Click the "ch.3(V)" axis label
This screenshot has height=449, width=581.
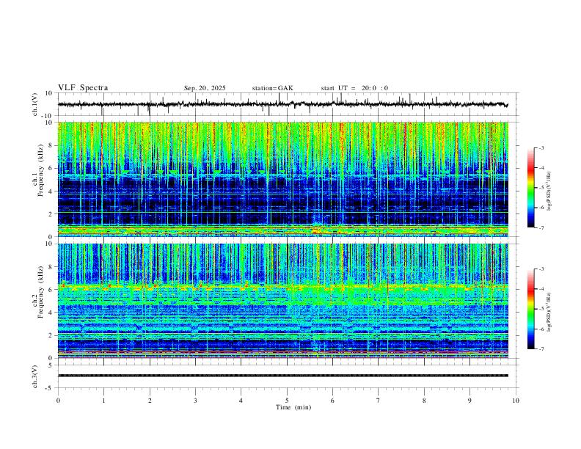(35, 376)
